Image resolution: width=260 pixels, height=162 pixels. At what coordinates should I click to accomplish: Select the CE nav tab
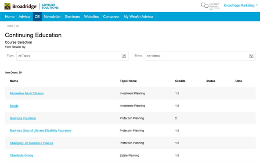coord(37,17)
